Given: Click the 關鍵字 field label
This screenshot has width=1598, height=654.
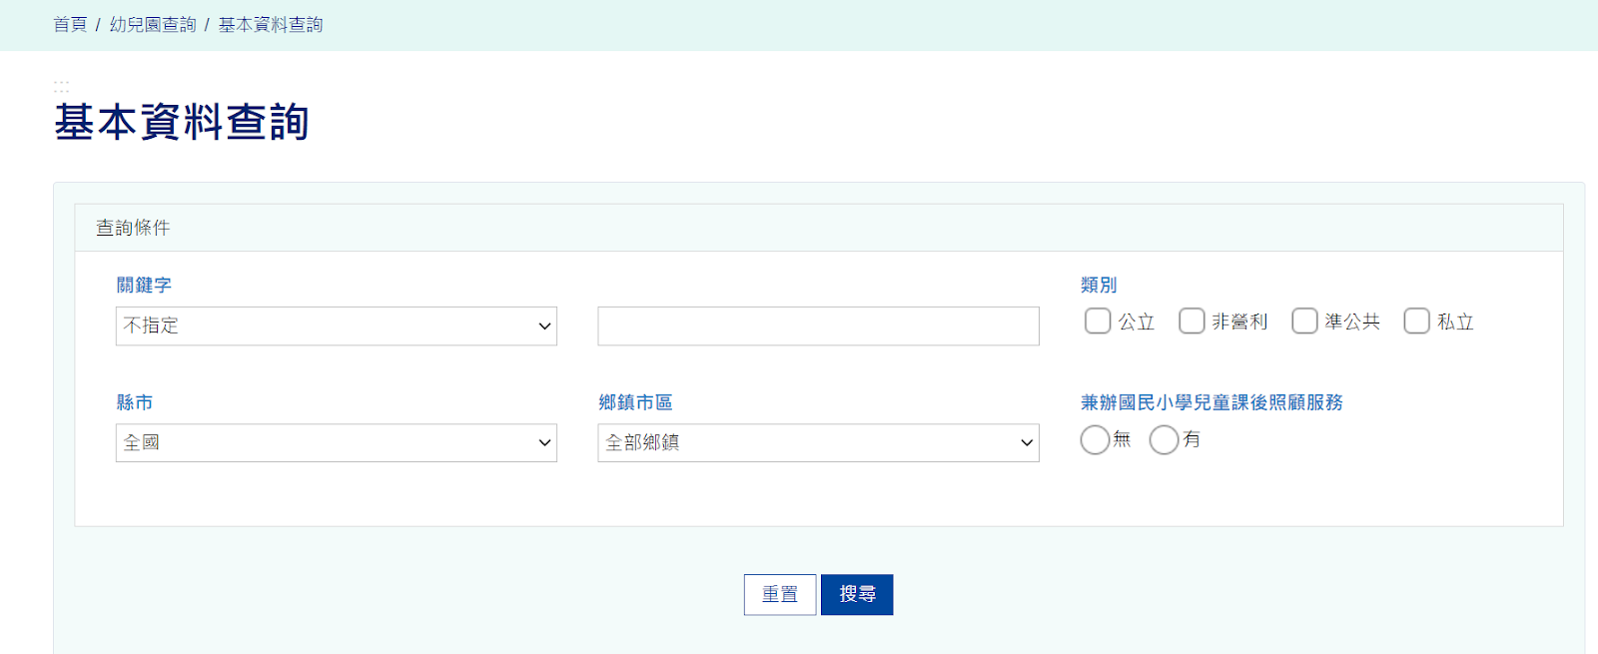Looking at the screenshot, I should tap(144, 286).
